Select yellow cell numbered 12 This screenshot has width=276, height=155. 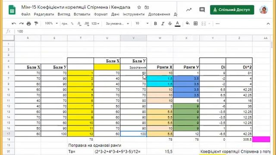(x=81, y=134)
